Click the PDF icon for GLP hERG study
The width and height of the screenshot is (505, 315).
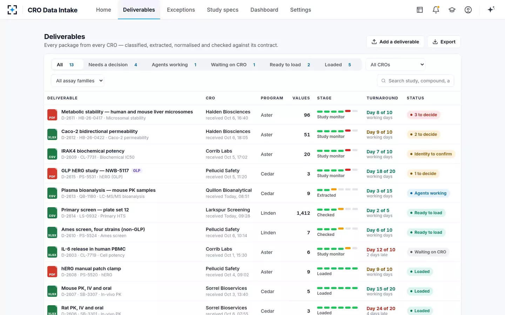click(52, 174)
